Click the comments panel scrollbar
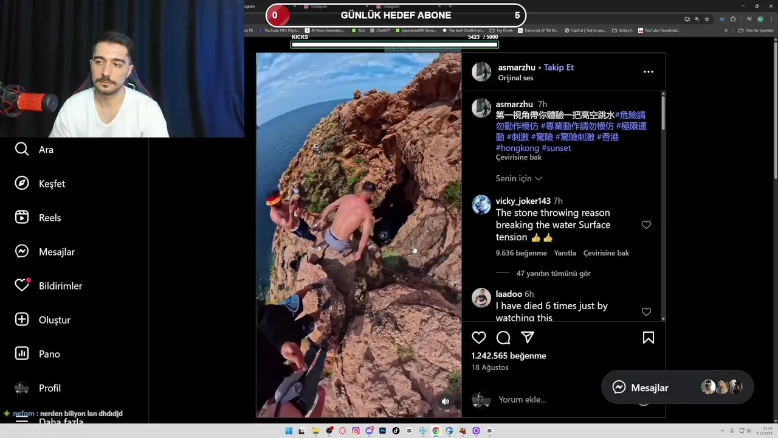 [663, 111]
